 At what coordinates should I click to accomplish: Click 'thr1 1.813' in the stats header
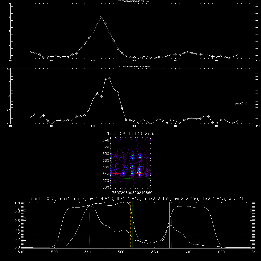click(x=129, y=199)
